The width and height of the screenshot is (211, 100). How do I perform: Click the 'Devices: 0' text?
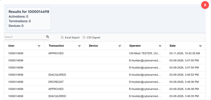pos(16,26)
